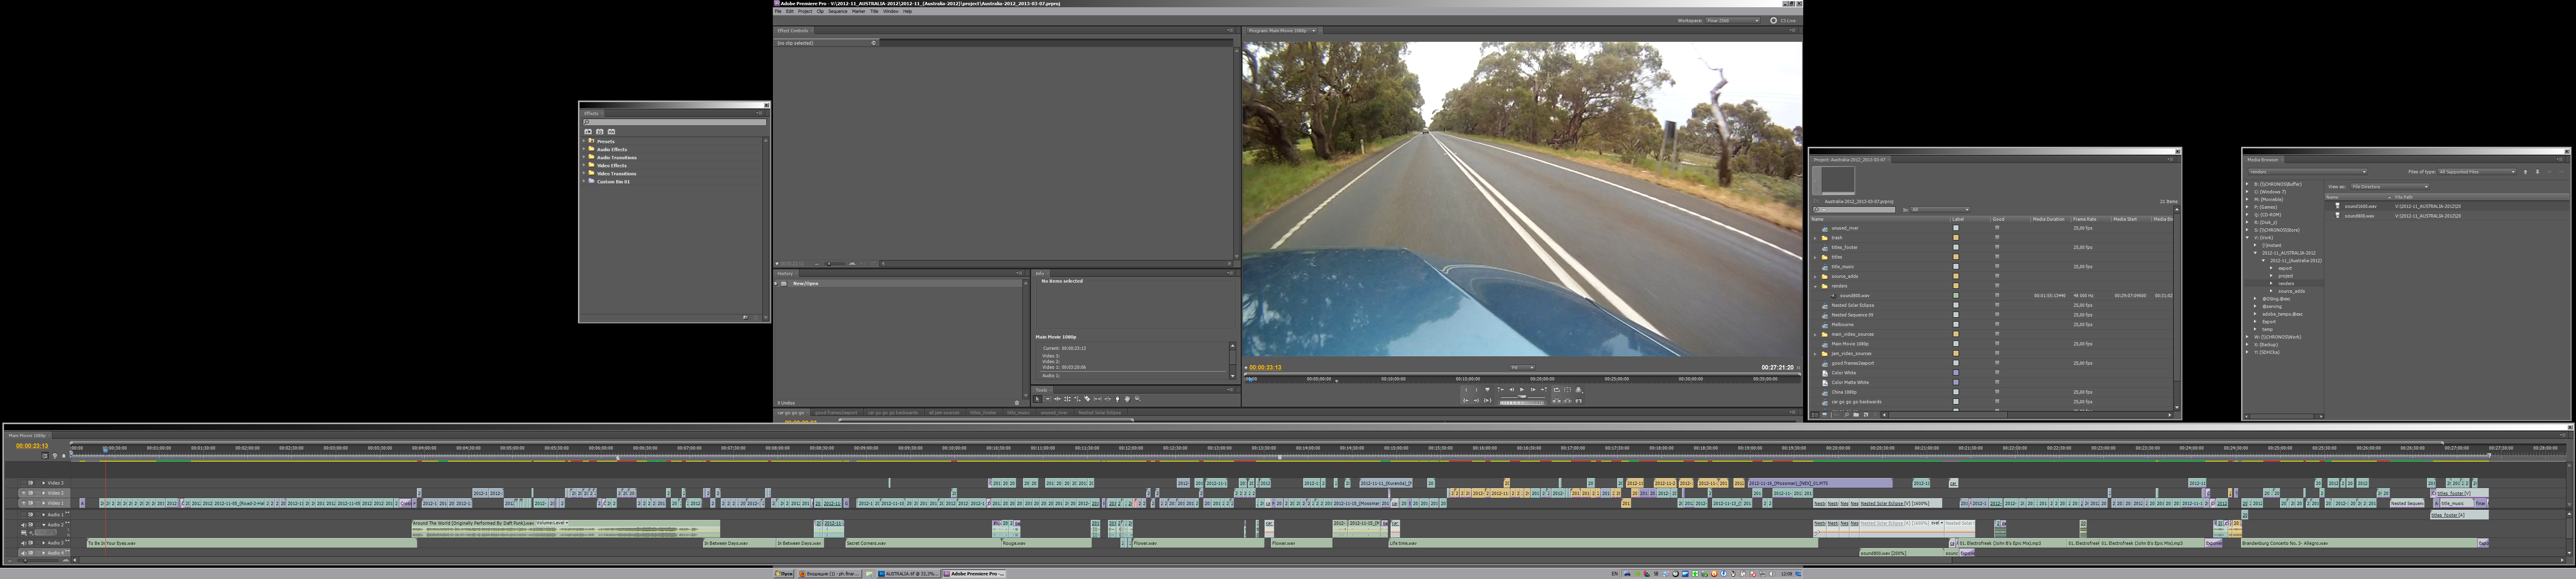Image resolution: width=2576 pixels, height=579 pixels.
Task: Click Set Encore Chapter Marker icon in timeline
Action: point(55,456)
